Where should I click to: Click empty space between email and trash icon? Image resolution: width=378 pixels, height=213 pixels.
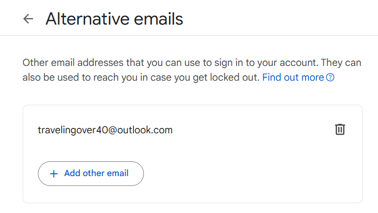[253, 130]
